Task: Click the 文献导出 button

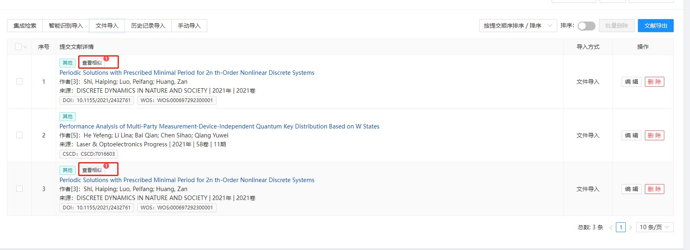Action: (x=655, y=26)
